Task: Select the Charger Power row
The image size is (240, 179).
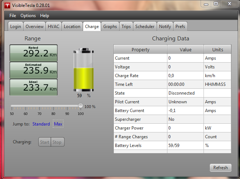Action: click(173, 128)
